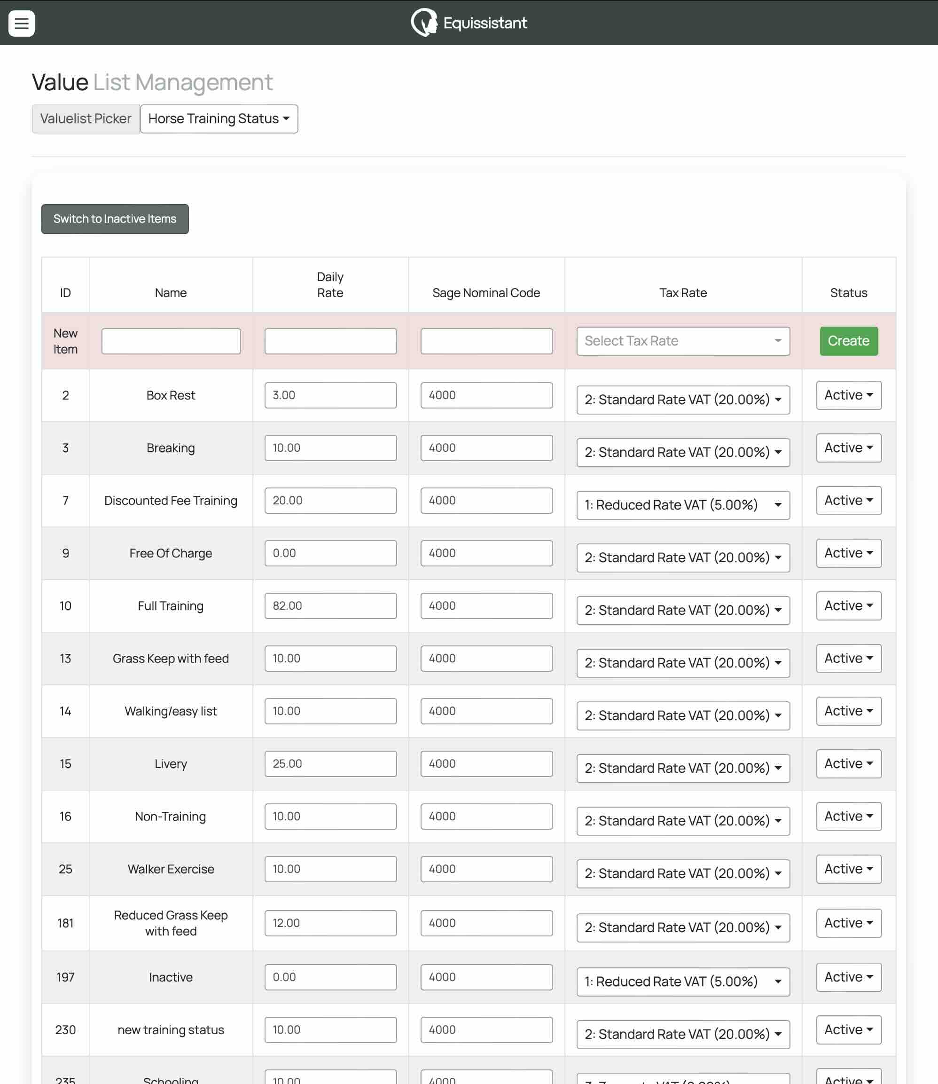Image resolution: width=938 pixels, height=1084 pixels.
Task: Open the hamburger menu icon
Action: [x=22, y=23]
